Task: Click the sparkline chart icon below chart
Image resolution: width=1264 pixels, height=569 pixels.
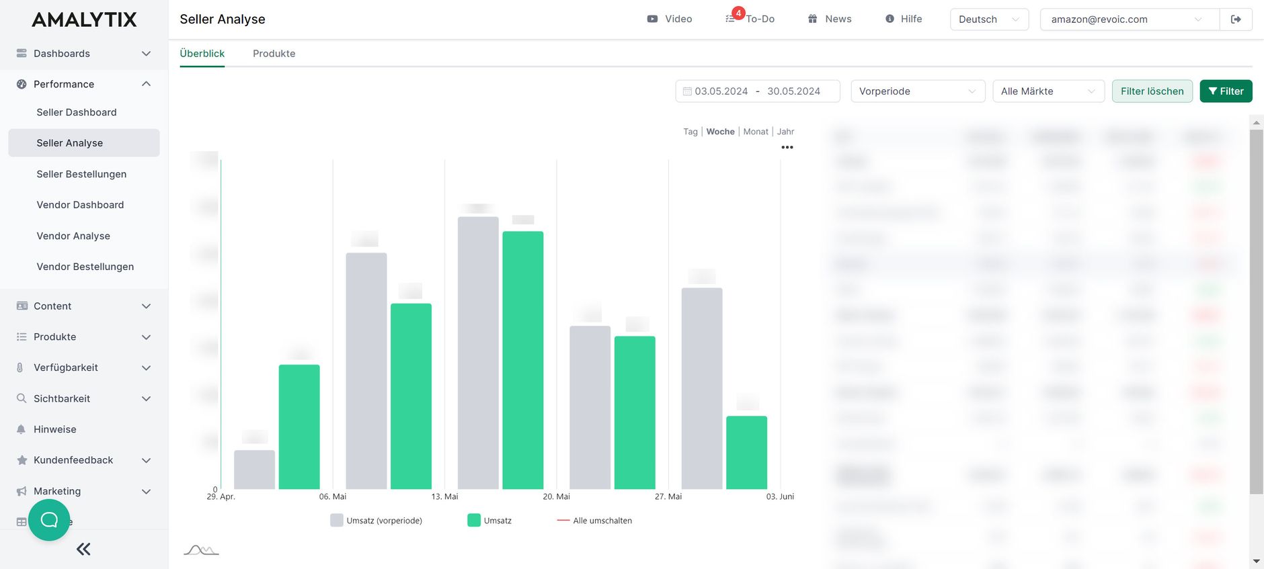Action: point(201,550)
